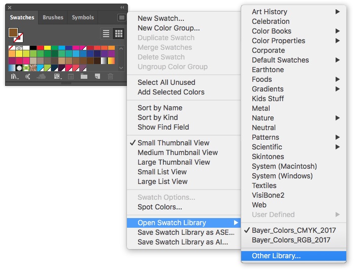The width and height of the screenshot is (361, 275).
Task: Expand the Patterns submenu
Action: (x=266, y=137)
